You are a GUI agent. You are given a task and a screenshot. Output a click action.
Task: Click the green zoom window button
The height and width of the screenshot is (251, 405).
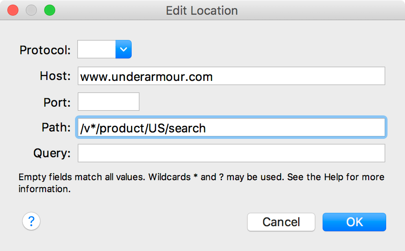click(49, 10)
